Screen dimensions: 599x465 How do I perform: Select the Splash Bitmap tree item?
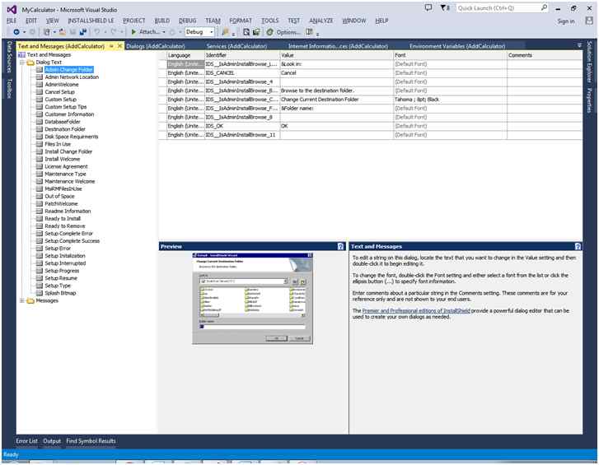tap(60, 293)
